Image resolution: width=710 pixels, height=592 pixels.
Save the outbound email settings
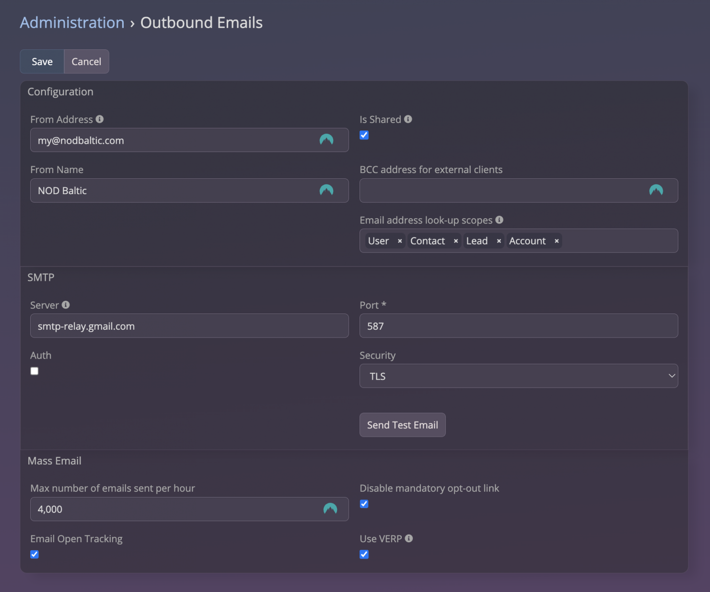[x=42, y=61]
